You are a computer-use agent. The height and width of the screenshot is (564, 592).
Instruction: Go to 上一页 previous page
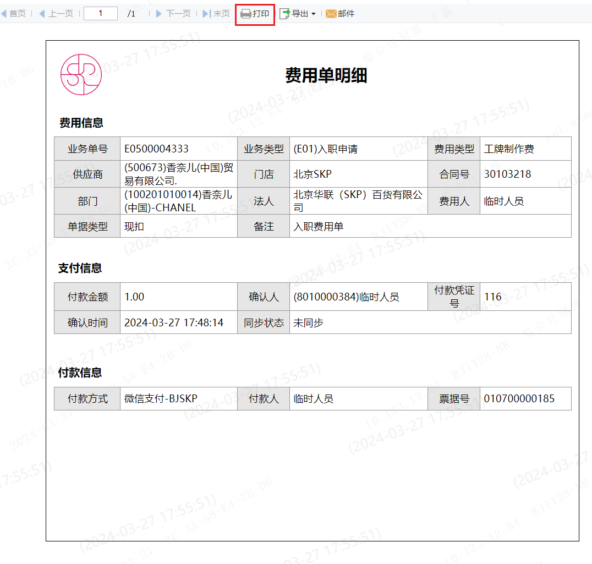pyautogui.click(x=61, y=14)
